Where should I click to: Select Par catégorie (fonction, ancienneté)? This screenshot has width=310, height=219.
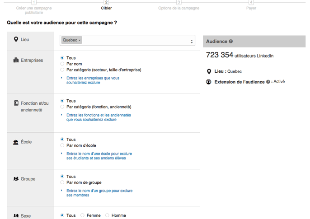tap(62, 107)
